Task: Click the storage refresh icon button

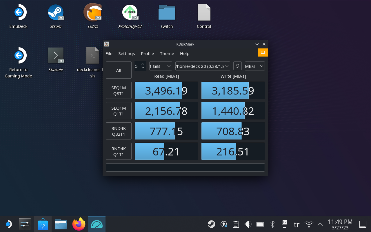Action: coord(237,66)
